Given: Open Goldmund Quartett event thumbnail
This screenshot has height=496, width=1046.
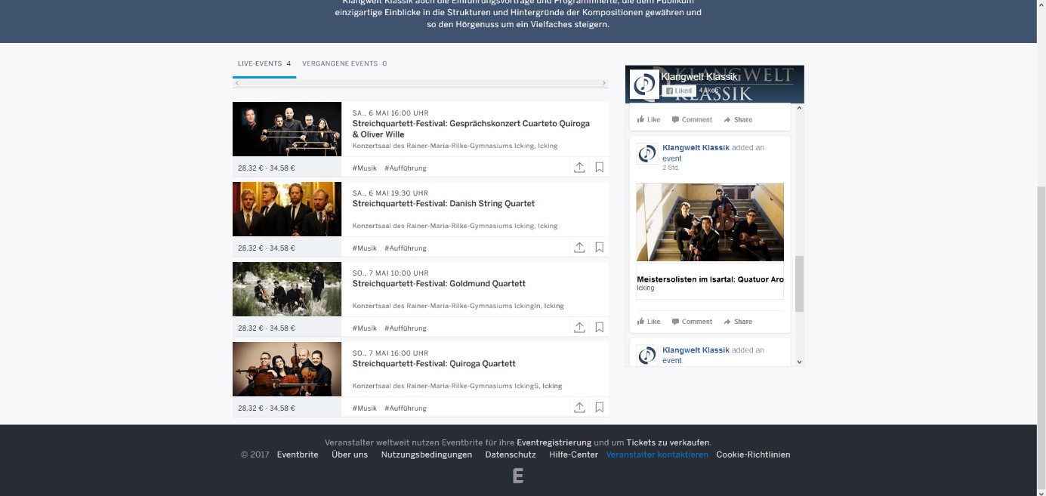Looking at the screenshot, I should 287,289.
